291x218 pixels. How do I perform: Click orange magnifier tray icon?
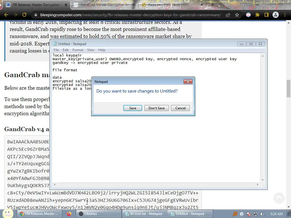235,214
